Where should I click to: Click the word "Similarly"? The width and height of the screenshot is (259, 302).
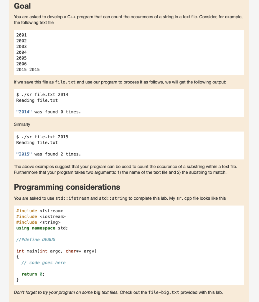click(22, 124)
